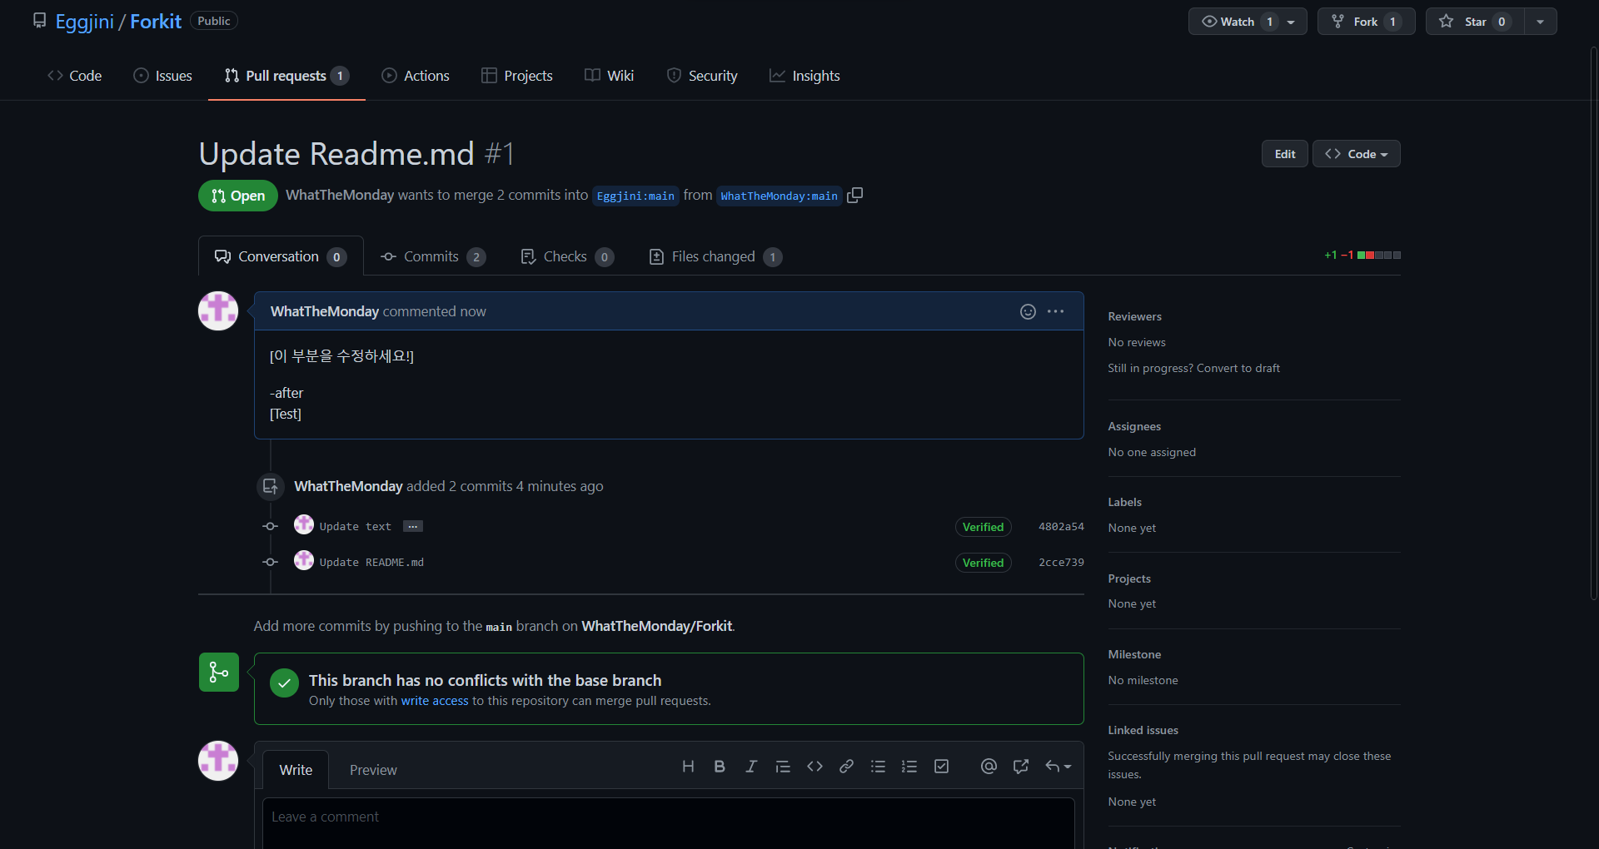
Task: Open the Update text commit link
Action: pyautogui.click(x=355, y=527)
